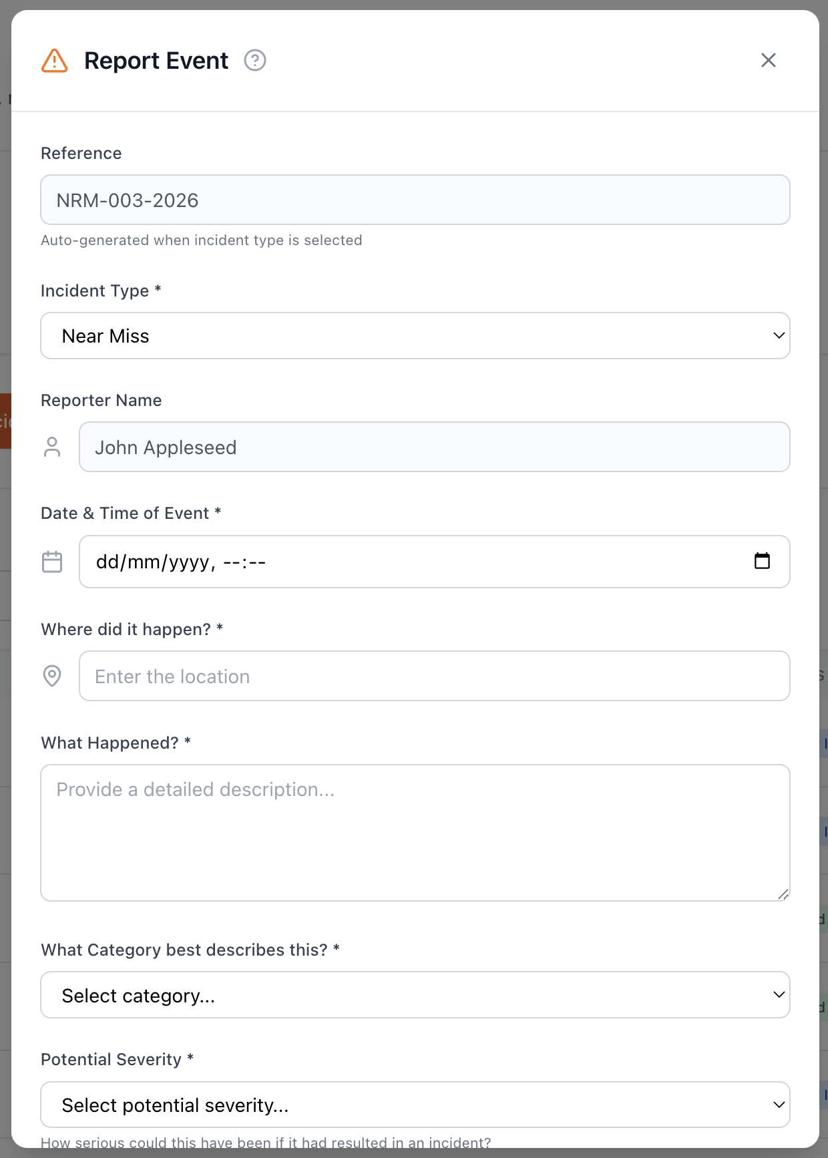This screenshot has width=828, height=1158.
Task: Click the person icon beside Reporter Name
Action: click(x=53, y=447)
